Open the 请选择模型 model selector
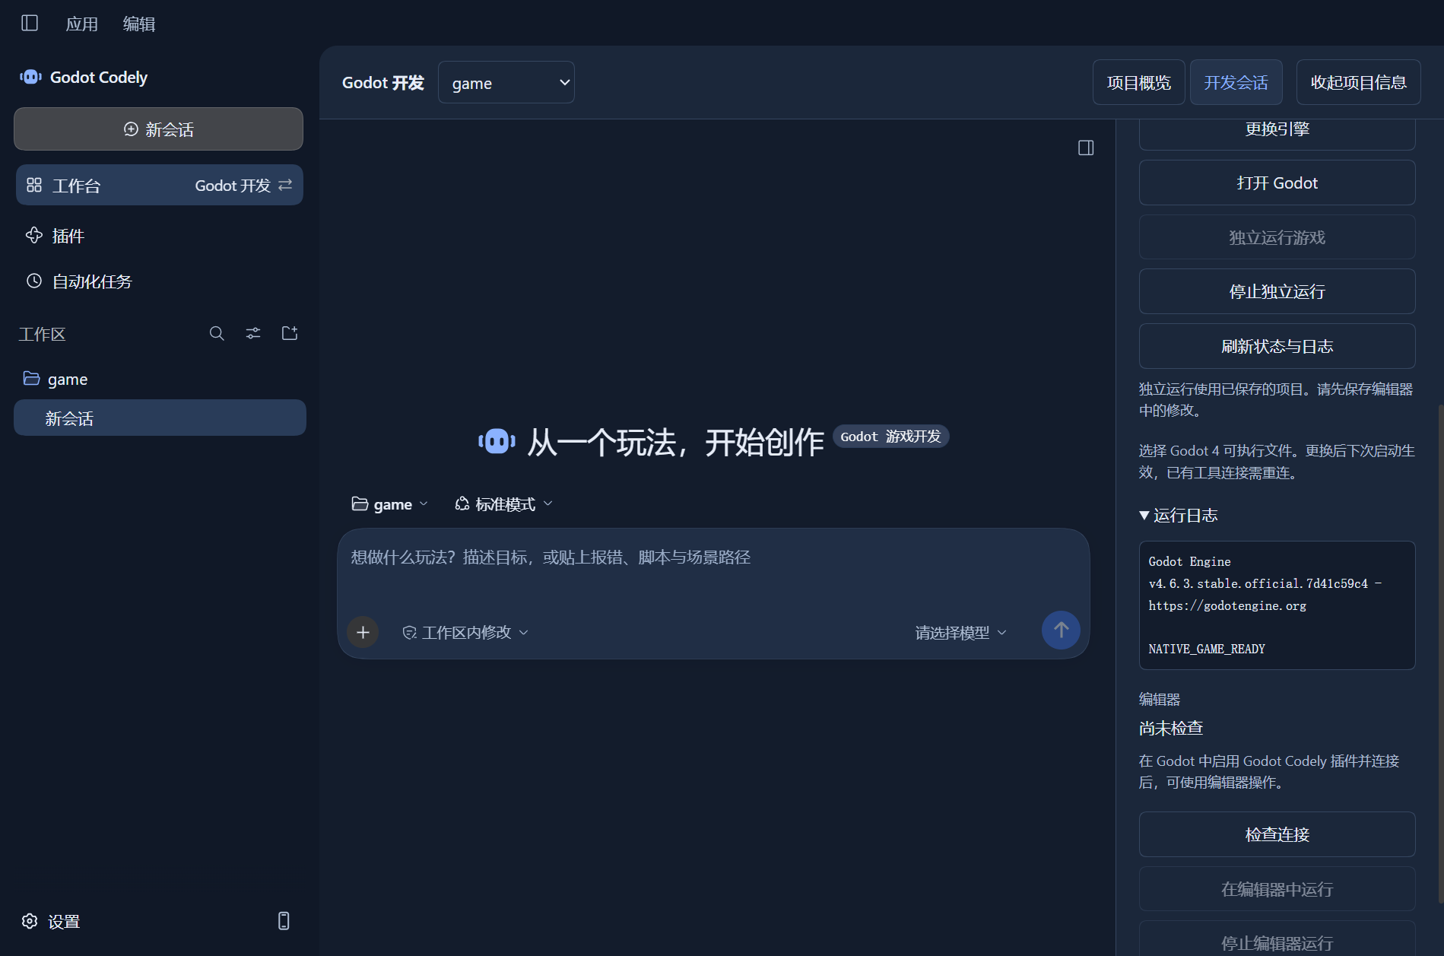This screenshot has height=956, width=1444. [x=960, y=633]
